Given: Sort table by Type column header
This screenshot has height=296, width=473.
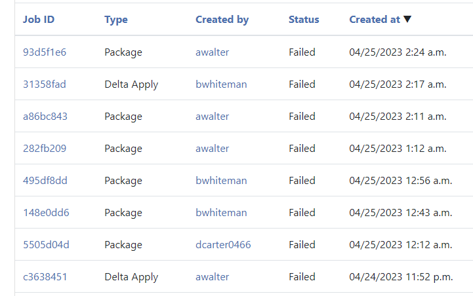Looking at the screenshot, I should coord(116,20).
